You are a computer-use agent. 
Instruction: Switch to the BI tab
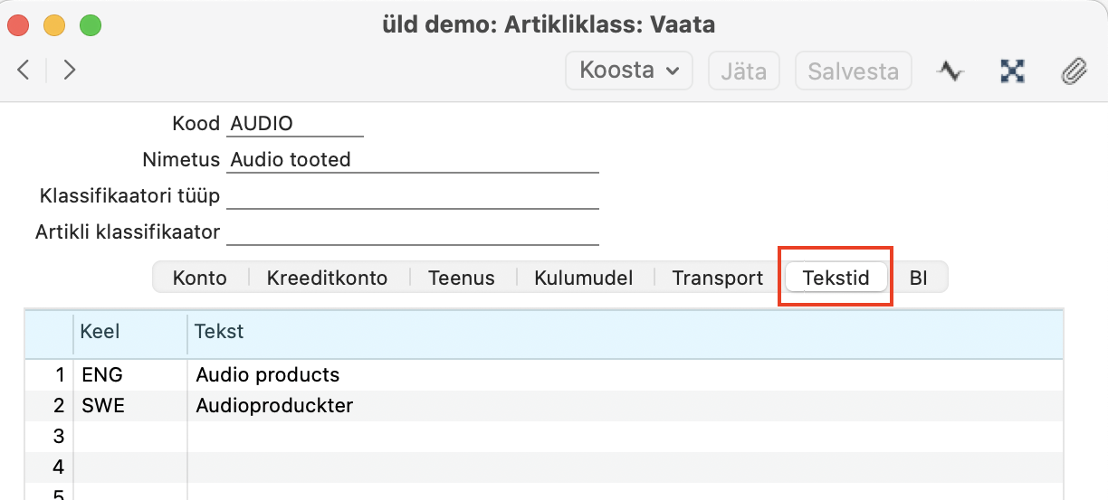tap(919, 278)
